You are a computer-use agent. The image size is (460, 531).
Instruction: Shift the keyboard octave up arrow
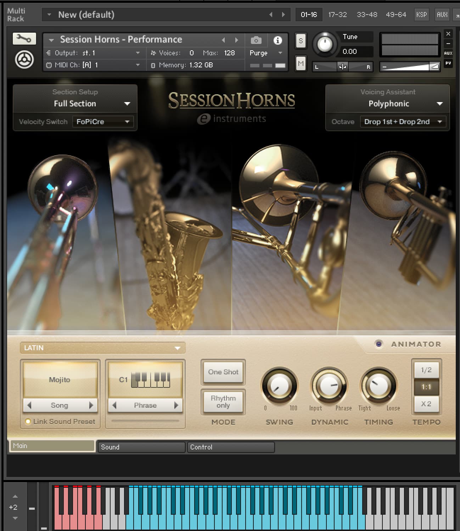(15, 496)
